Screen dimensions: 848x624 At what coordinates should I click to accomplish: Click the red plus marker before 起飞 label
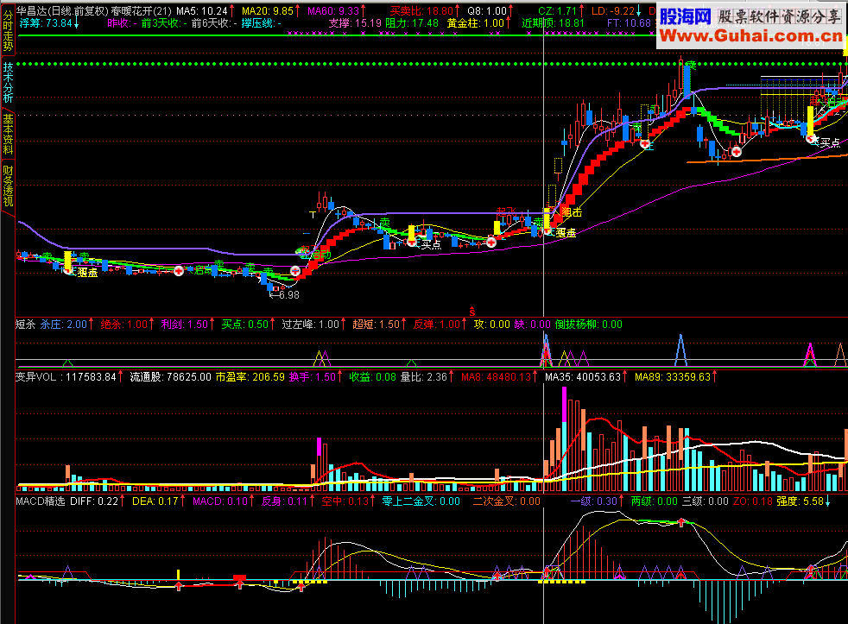coord(491,243)
